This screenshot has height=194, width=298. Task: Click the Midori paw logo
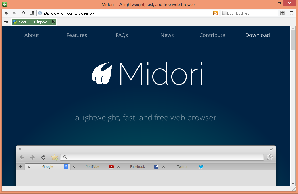tap(102, 73)
